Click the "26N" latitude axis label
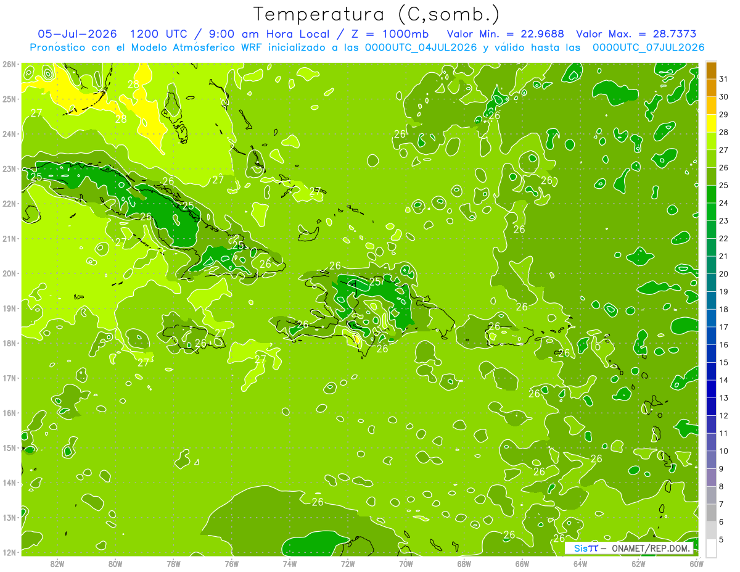Image resolution: width=740 pixels, height=572 pixels. 9,64
